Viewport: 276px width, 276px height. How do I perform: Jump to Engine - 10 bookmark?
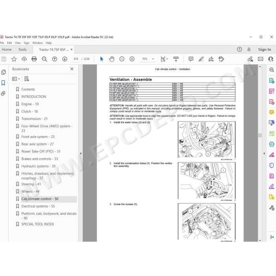(30, 104)
